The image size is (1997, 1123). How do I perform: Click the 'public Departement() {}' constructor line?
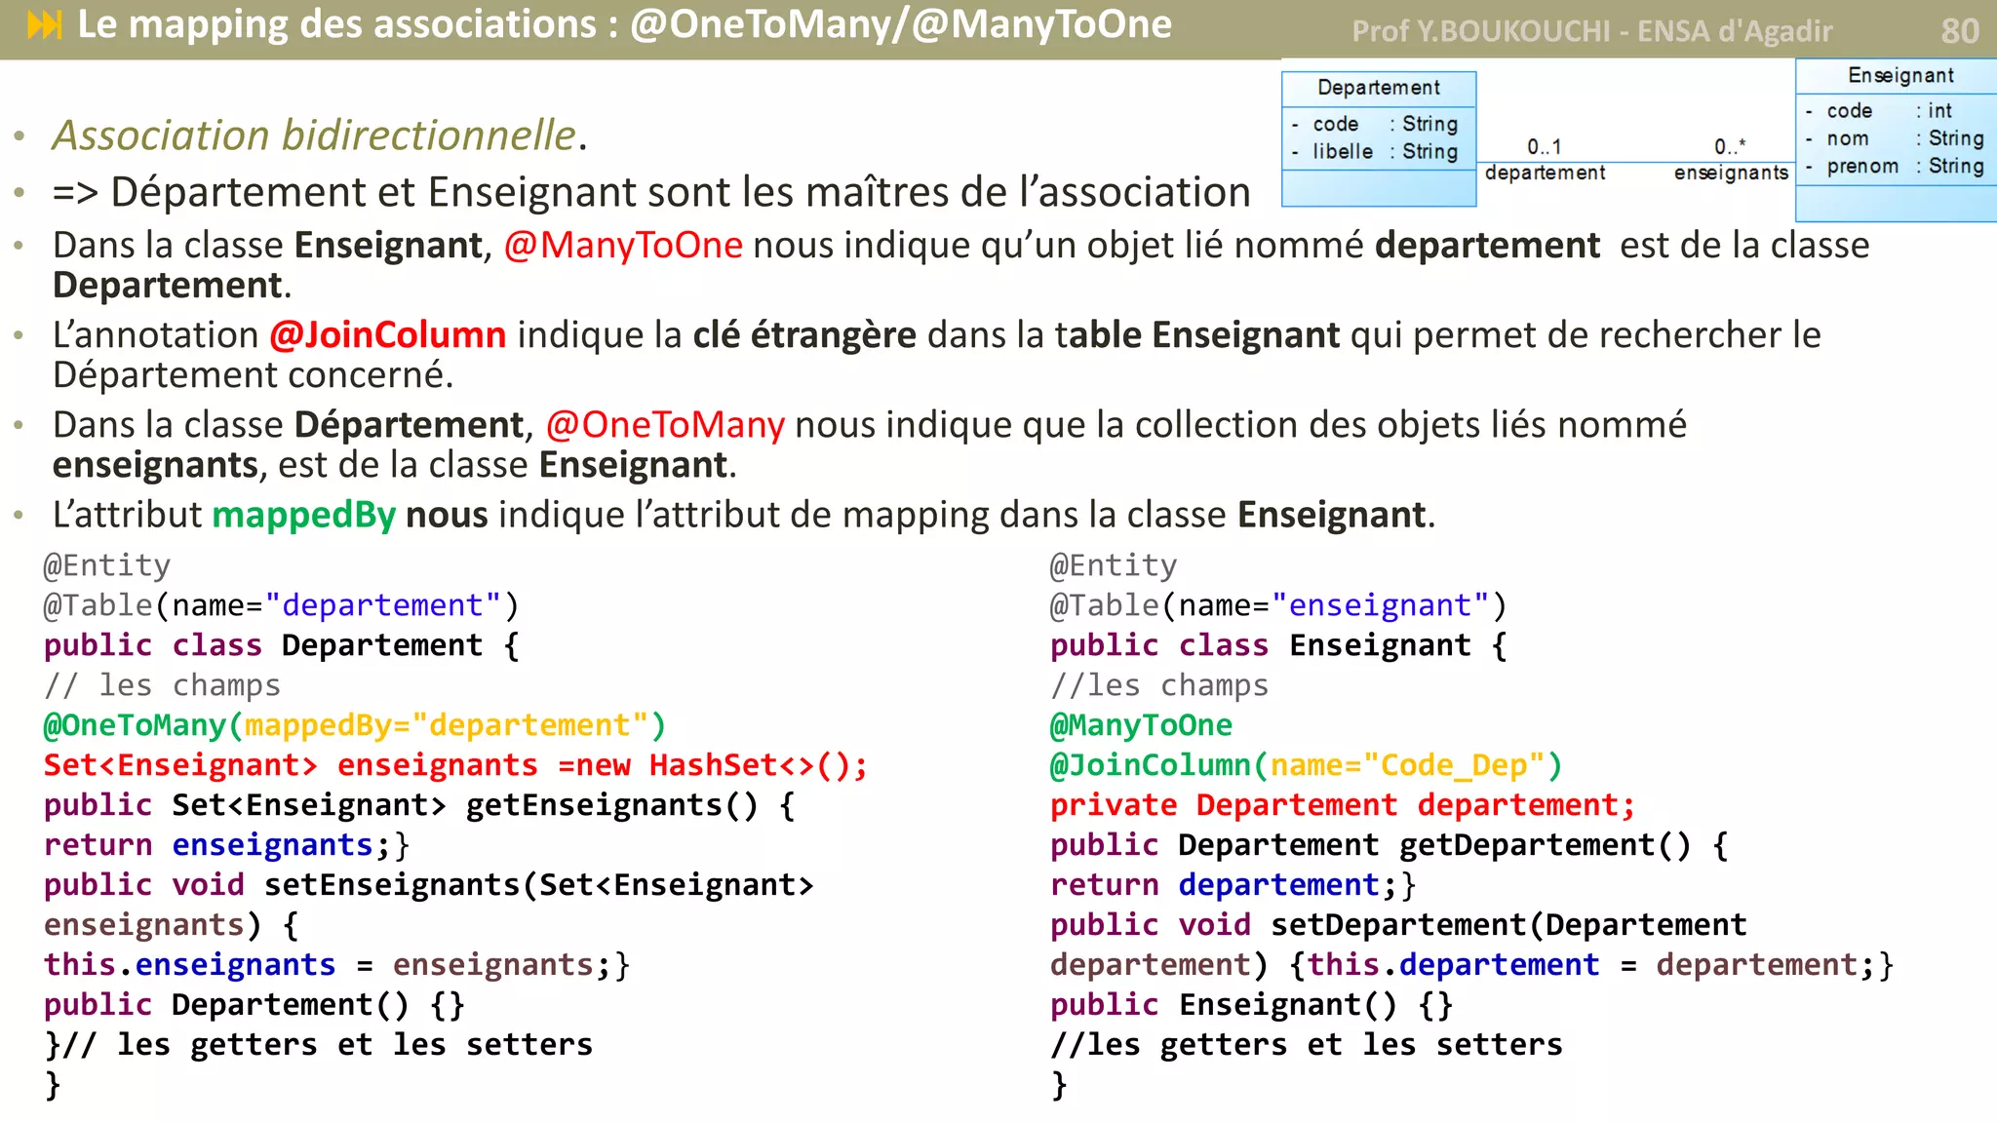255,1004
